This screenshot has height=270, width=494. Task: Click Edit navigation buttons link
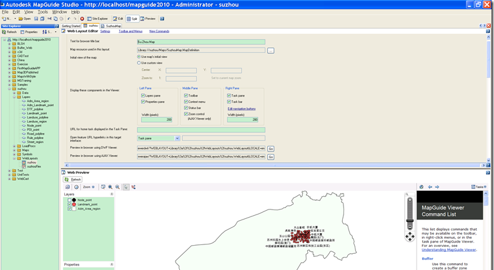pos(242,108)
